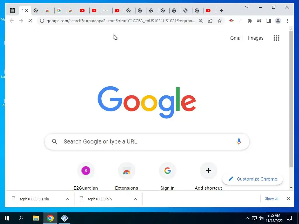Open the downloaded scph10000.bin file

(100, 199)
